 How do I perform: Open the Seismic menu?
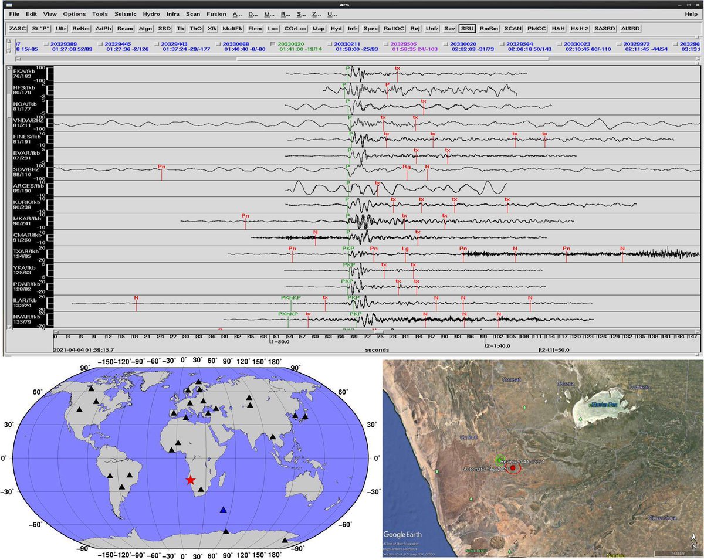(x=125, y=13)
